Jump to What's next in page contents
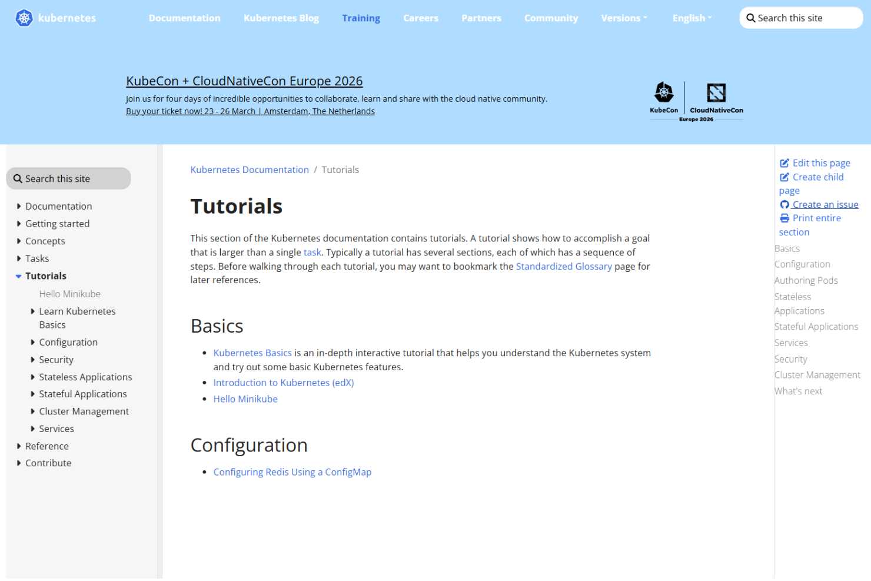 click(x=798, y=391)
